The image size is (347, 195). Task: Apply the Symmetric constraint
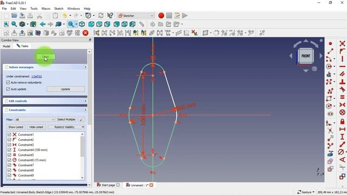342,105
